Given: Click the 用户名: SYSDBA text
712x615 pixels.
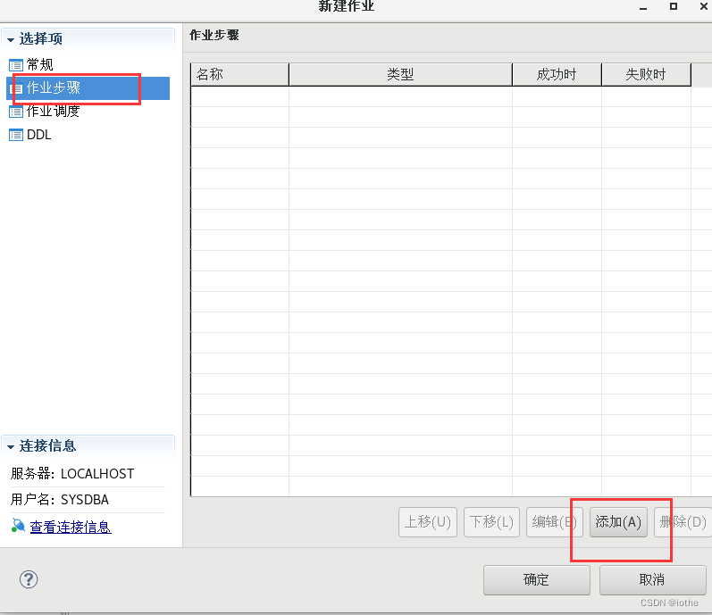Looking at the screenshot, I should pos(60,500).
